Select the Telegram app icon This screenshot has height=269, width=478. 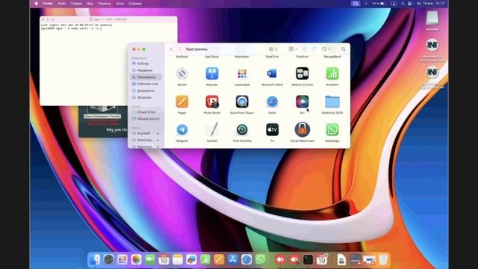point(182,130)
